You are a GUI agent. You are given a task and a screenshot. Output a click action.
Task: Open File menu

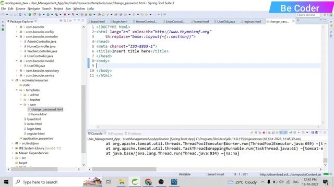[4, 9]
